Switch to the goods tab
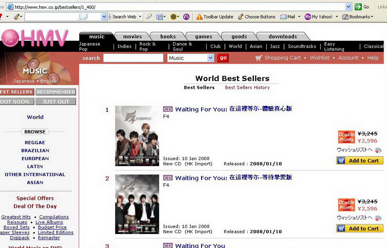Viewport: 387px width, 248px height. pos(239,37)
